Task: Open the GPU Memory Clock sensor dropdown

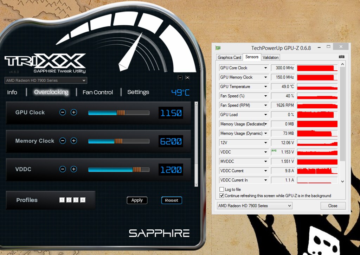Action: [266, 77]
